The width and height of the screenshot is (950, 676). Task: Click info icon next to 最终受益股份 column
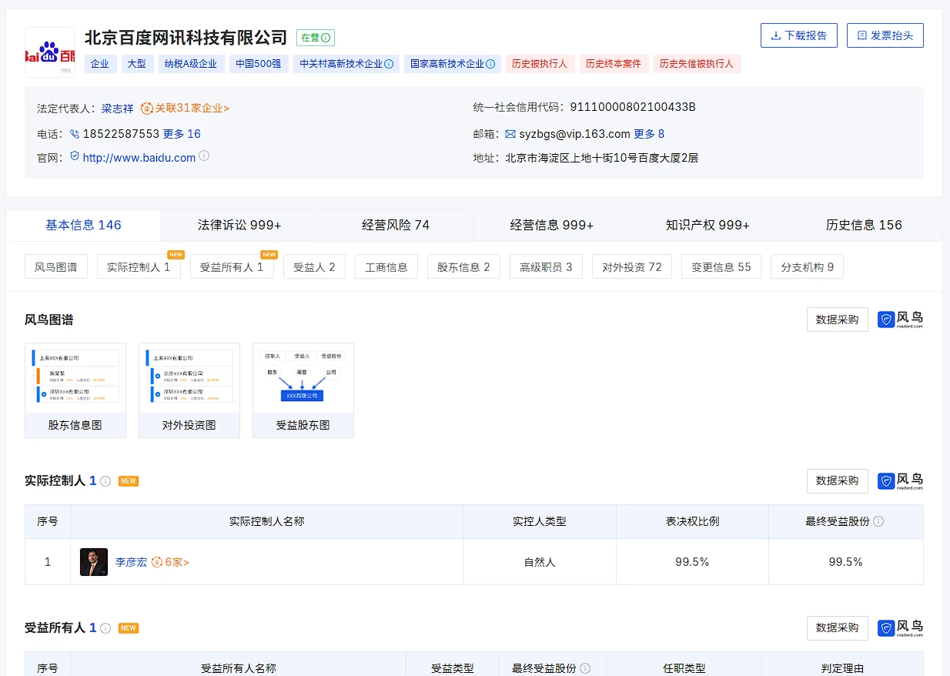[878, 521]
